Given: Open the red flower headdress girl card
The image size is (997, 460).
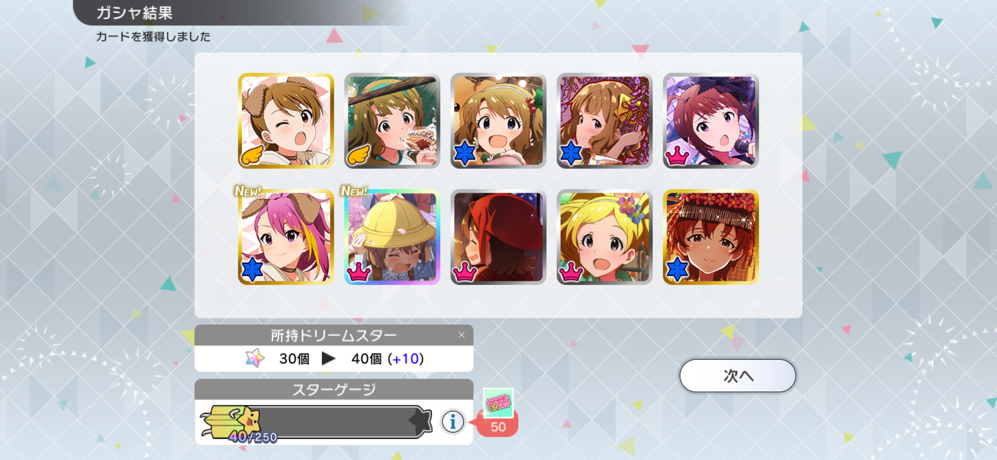Looking at the screenshot, I should [x=711, y=237].
